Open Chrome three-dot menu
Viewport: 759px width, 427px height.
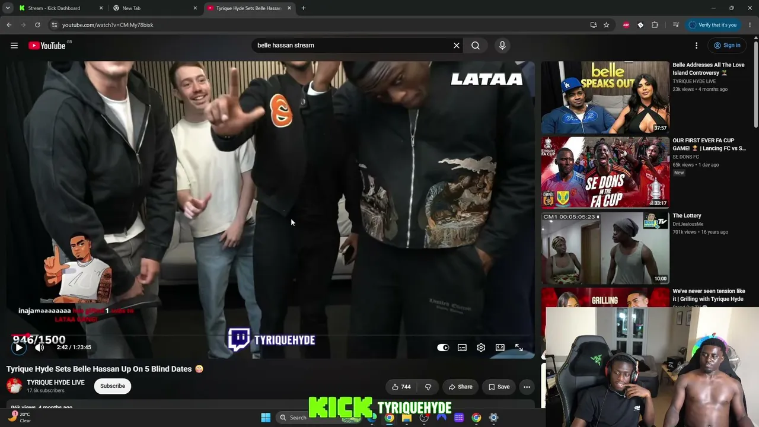[x=750, y=25]
